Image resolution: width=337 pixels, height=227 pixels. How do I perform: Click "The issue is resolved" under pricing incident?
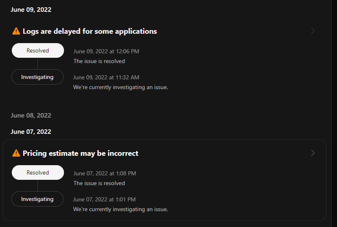[99, 183]
